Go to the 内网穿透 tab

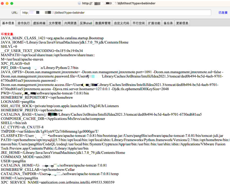click(70, 23)
